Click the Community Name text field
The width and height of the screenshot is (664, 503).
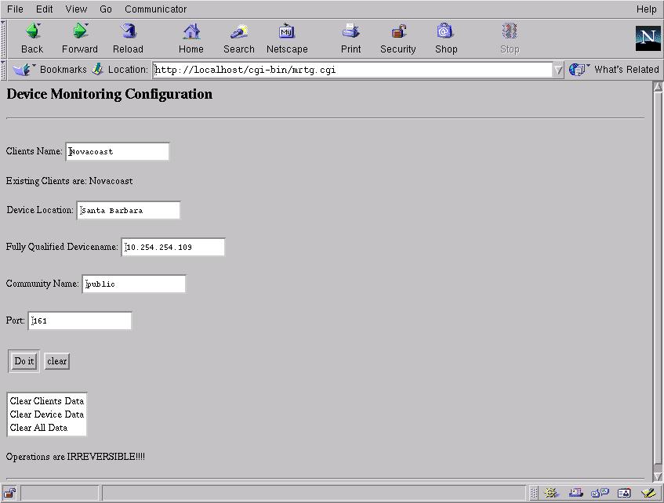134,284
